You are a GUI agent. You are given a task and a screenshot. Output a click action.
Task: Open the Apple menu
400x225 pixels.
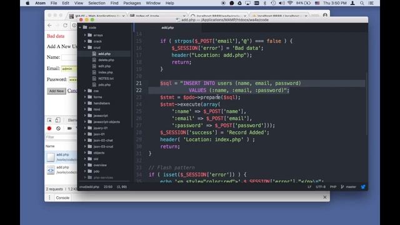27,3
